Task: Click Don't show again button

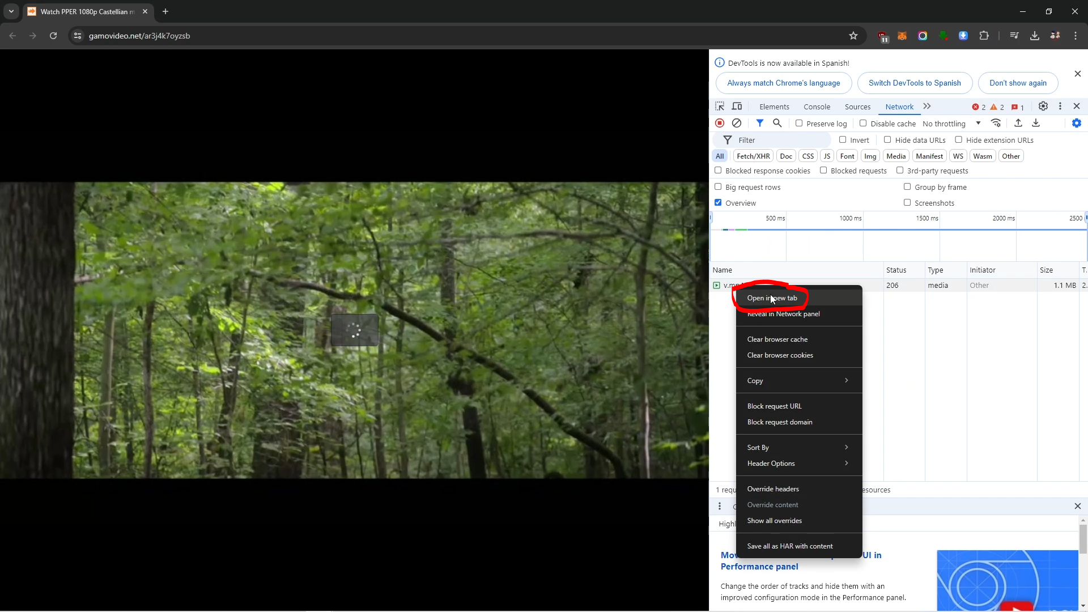Action: [x=1018, y=83]
